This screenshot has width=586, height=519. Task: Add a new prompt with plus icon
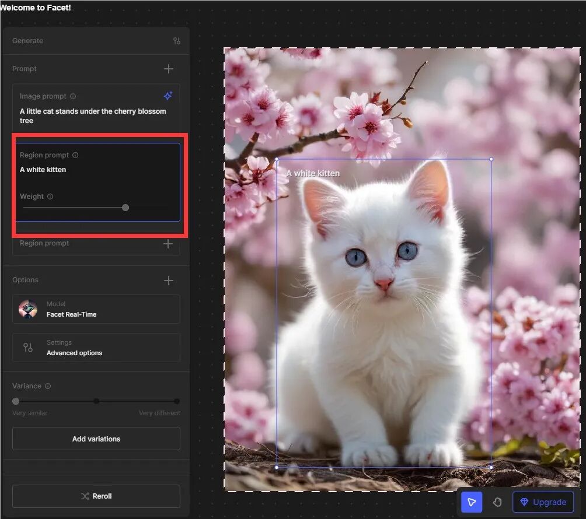click(169, 69)
